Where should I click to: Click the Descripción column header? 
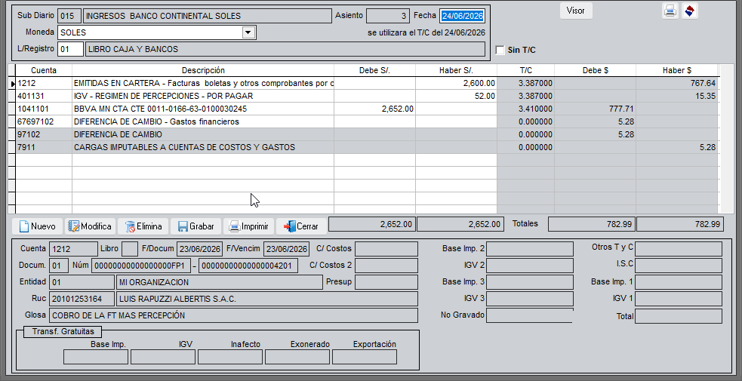tap(203, 70)
